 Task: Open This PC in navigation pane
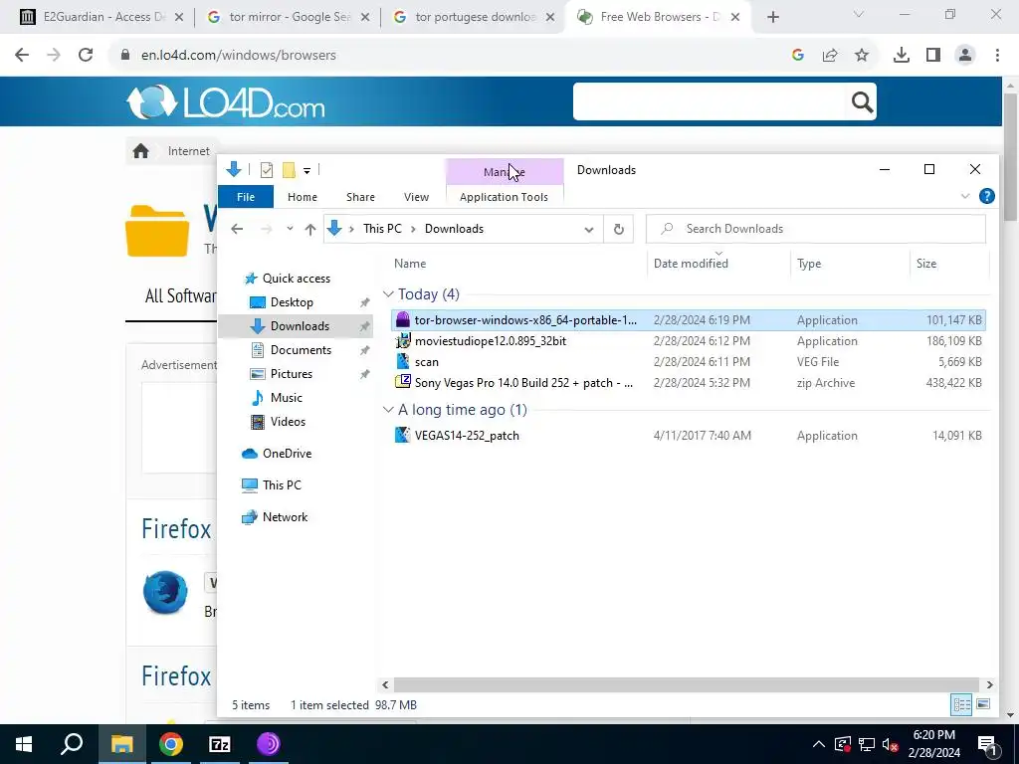(x=282, y=485)
